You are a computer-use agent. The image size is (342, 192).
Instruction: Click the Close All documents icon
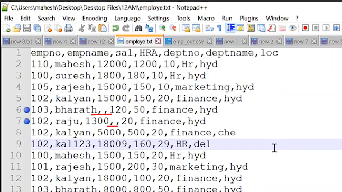58,28
